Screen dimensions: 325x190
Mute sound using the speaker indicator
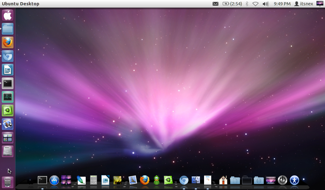pyautogui.click(x=266, y=3)
